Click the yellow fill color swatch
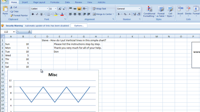 (x=56, y=14)
